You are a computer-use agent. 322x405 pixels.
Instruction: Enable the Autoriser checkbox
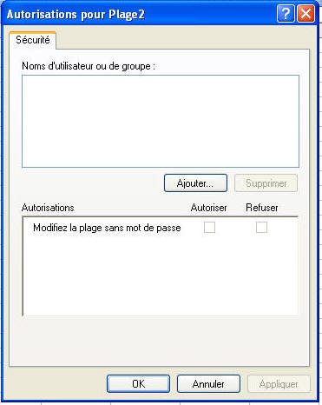[x=209, y=228]
